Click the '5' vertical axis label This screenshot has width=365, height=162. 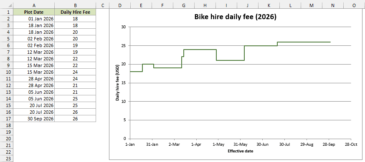[124, 120]
